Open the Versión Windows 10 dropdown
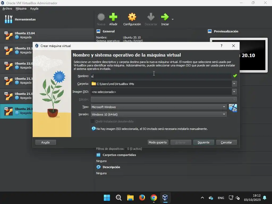Viewport: 272px width, 204px height. (159, 114)
